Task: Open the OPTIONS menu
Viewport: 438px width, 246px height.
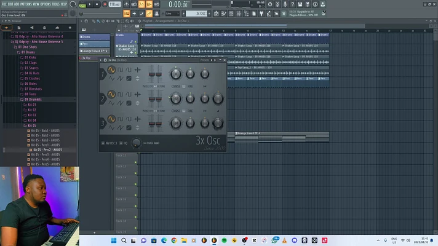Action: point(46,4)
